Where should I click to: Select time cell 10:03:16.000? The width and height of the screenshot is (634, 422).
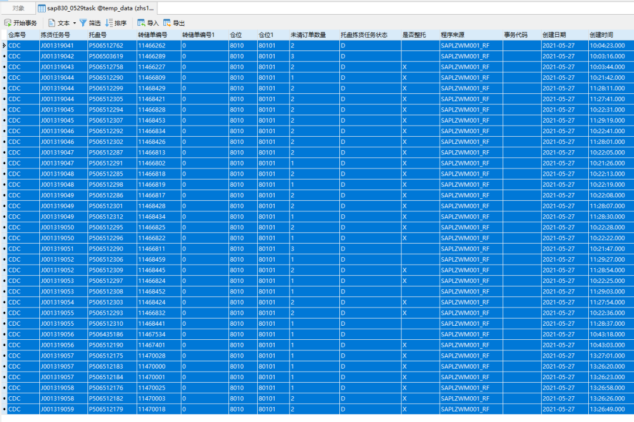pyautogui.click(x=611, y=56)
